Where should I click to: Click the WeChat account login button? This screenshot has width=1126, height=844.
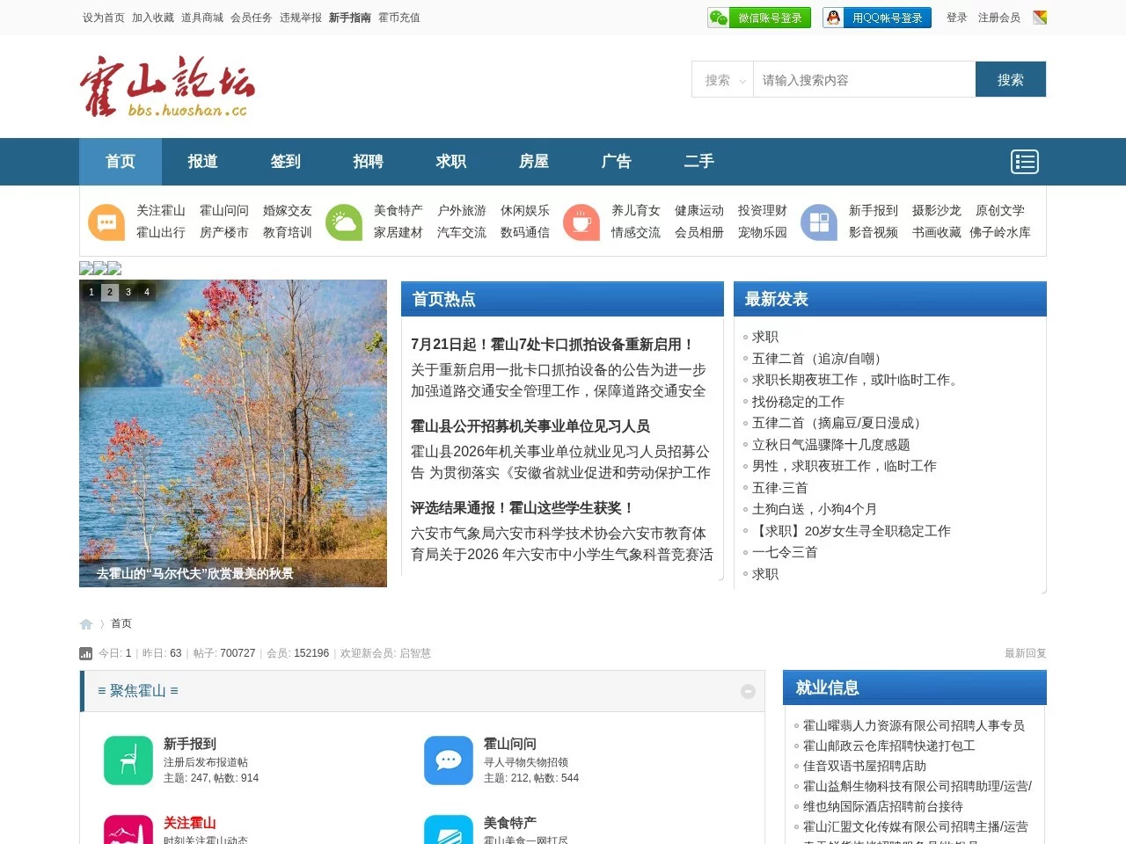759,18
